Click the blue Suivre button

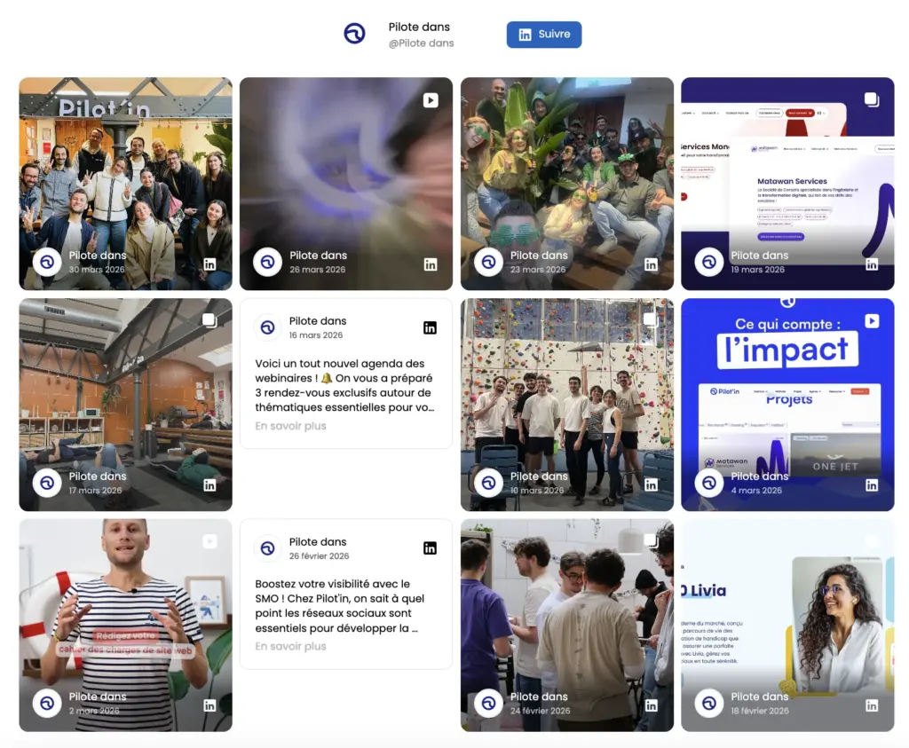pos(543,35)
